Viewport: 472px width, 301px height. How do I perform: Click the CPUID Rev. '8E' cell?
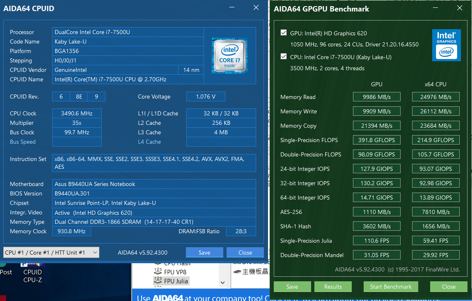(79, 97)
